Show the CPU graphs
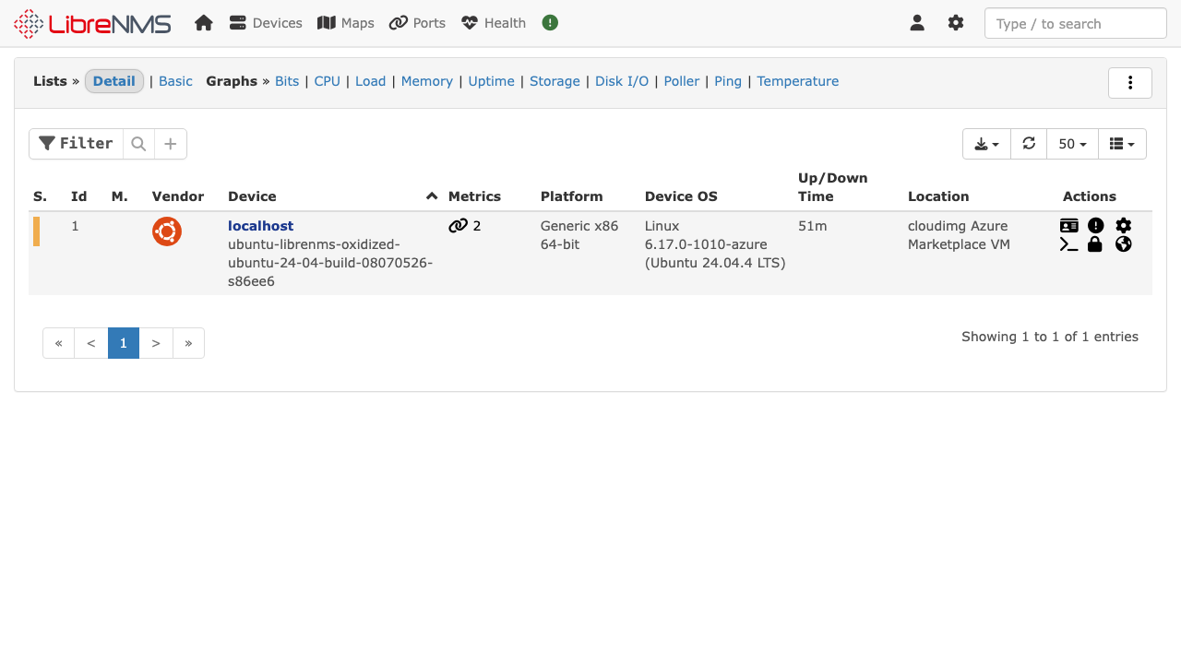Screen dimensions: 1181x664 328,81
